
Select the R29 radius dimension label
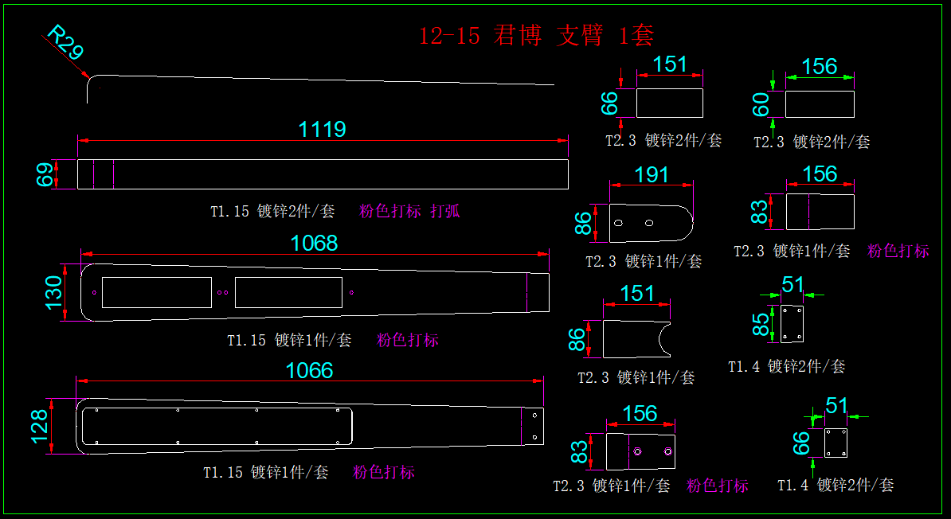(65, 43)
